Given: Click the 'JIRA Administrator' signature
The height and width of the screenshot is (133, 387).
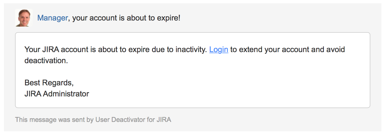Looking at the screenshot, I should click(57, 94).
